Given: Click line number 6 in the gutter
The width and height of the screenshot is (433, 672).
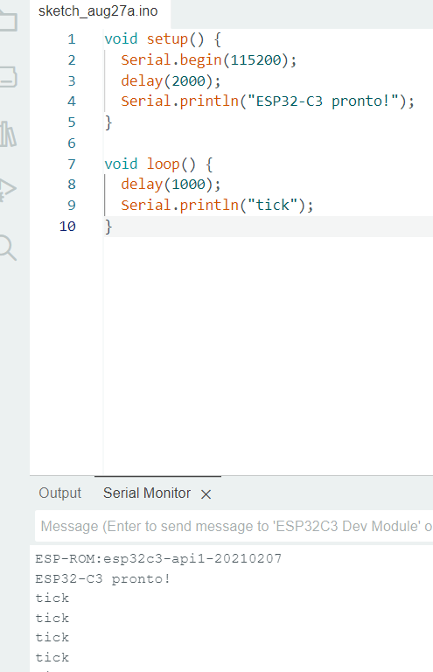Looking at the screenshot, I should (71, 143).
